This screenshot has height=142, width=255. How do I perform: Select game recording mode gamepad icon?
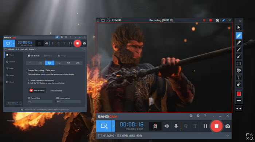tap(78, 63)
